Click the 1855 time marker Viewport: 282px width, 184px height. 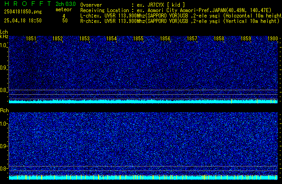coord(138,39)
